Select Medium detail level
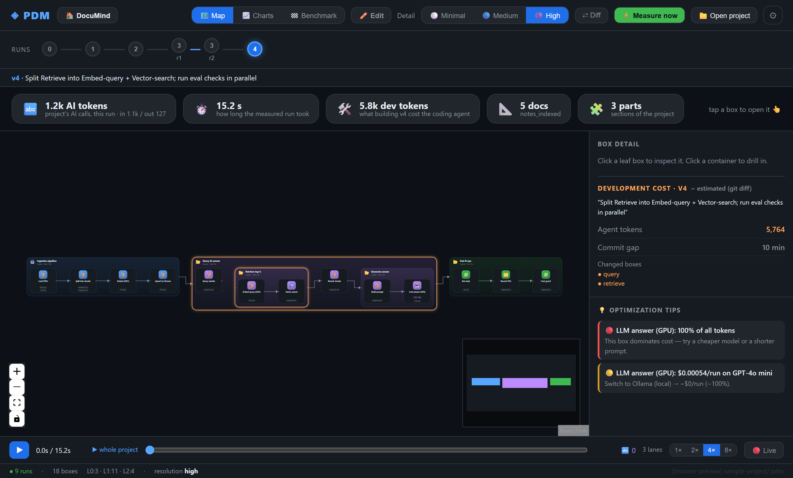This screenshot has width=793, height=478. [x=500, y=15]
